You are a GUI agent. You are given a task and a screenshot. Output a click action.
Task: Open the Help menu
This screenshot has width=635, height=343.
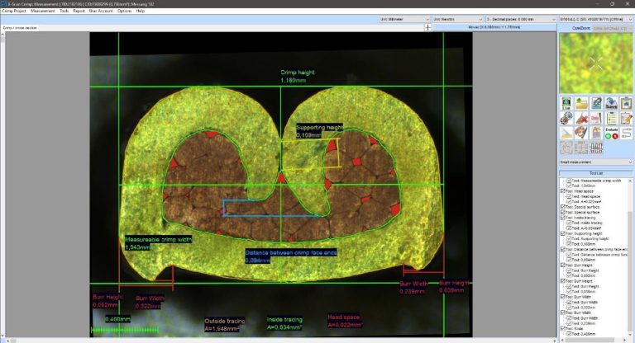coord(140,11)
